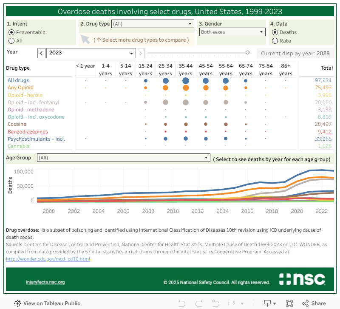Open the download options icon
Image resolution: width=340 pixels, height=309 pixels.
[x=268, y=303]
